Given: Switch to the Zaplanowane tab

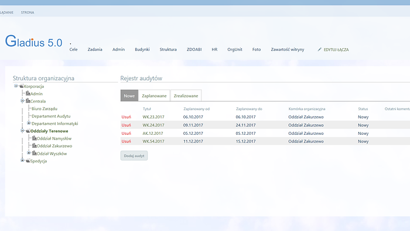Looking at the screenshot, I should tap(154, 96).
